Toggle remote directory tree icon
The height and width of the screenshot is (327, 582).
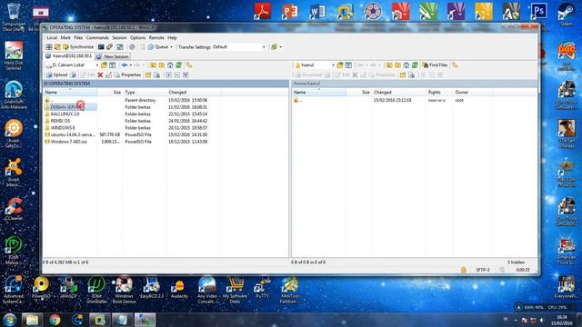point(455,65)
